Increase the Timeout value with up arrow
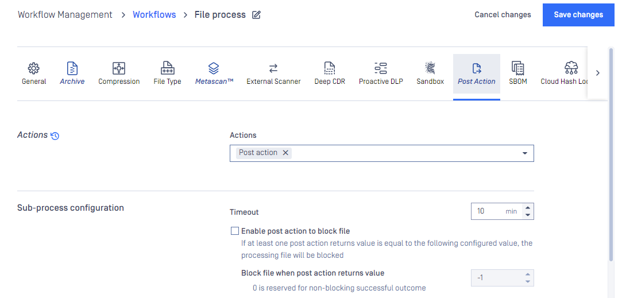Screen dimensions: 622x298 528,208
